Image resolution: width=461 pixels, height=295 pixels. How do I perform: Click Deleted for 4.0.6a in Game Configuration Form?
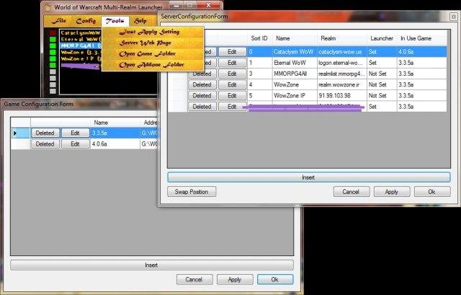tap(45, 144)
